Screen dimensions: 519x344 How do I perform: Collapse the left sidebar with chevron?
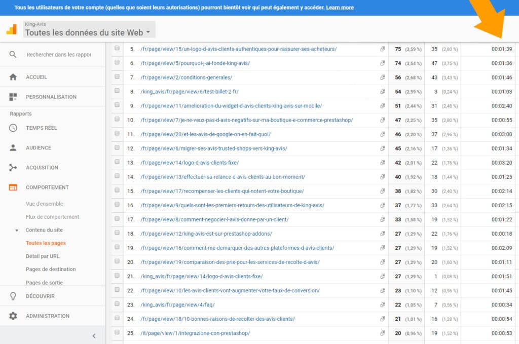point(94,336)
